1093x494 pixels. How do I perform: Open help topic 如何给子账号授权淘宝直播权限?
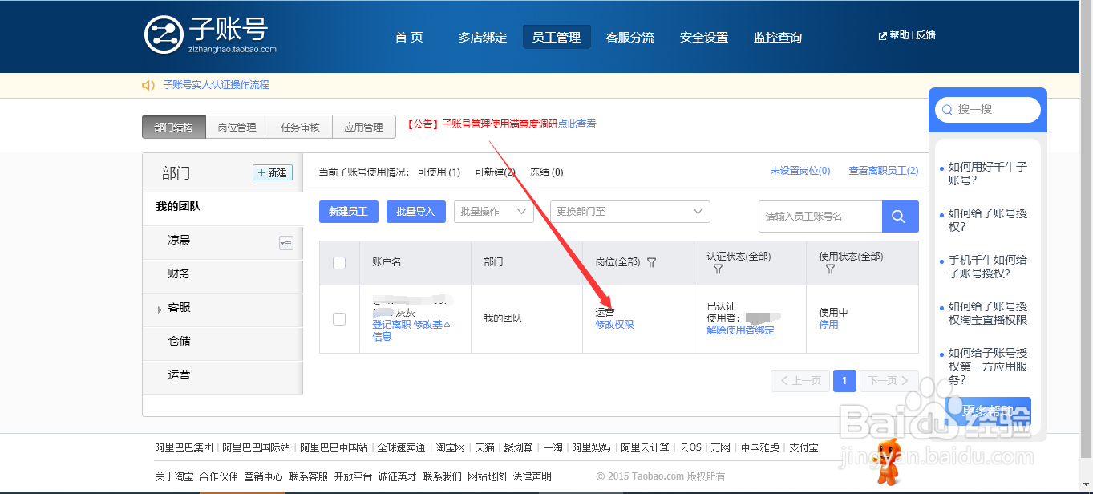click(988, 313)
